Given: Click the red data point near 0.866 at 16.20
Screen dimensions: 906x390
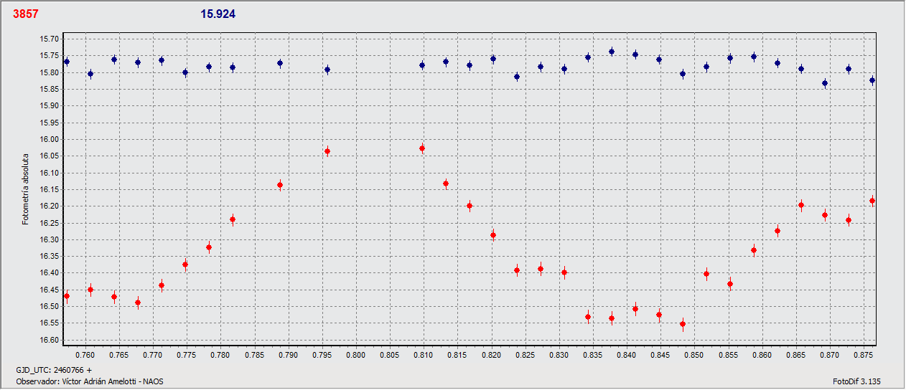Looking at the screenshot, I should coord(801,205).
